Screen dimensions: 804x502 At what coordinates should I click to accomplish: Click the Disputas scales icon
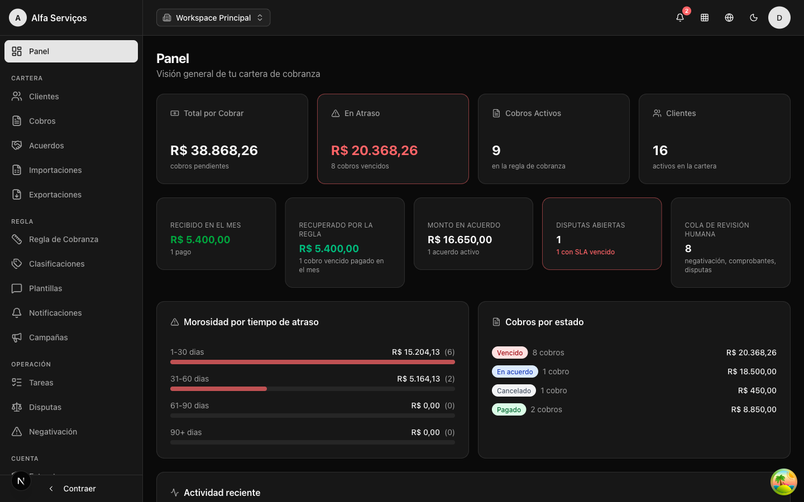point(17,407)
